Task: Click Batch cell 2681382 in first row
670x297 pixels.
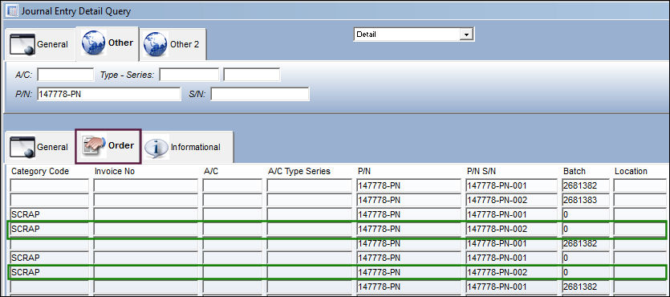Action: tap(587, 186)
